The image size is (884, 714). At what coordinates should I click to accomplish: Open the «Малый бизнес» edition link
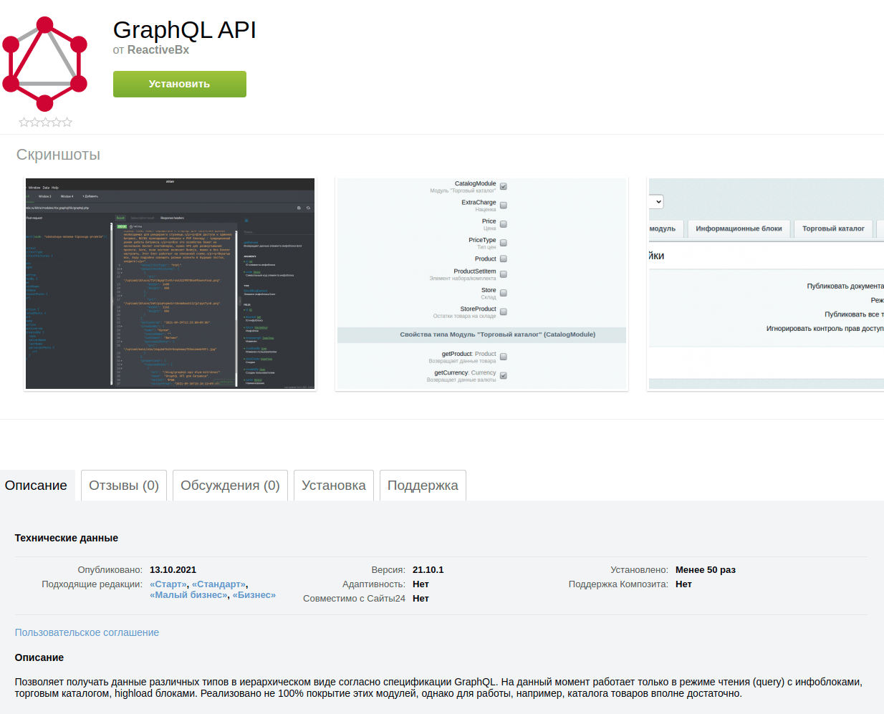(188, 595)
